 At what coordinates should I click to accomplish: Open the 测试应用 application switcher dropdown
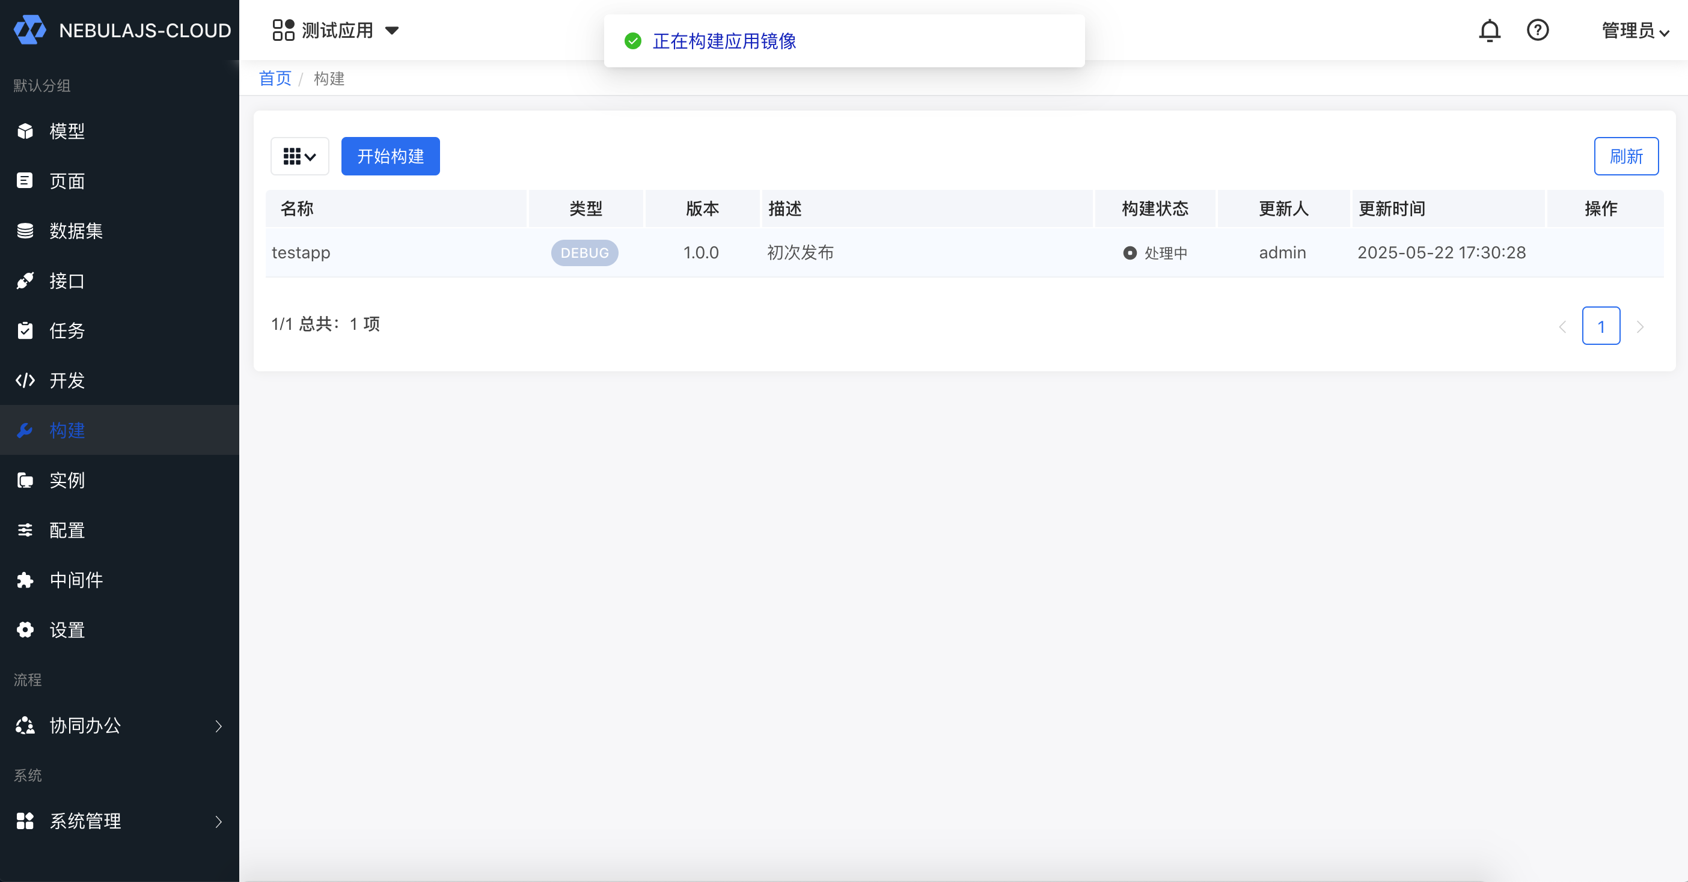tap(336, 30)
